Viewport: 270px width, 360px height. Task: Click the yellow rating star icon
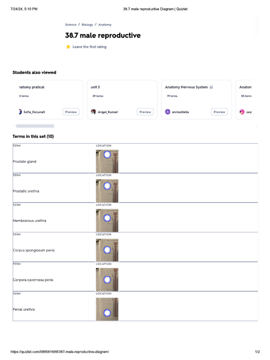68,47
